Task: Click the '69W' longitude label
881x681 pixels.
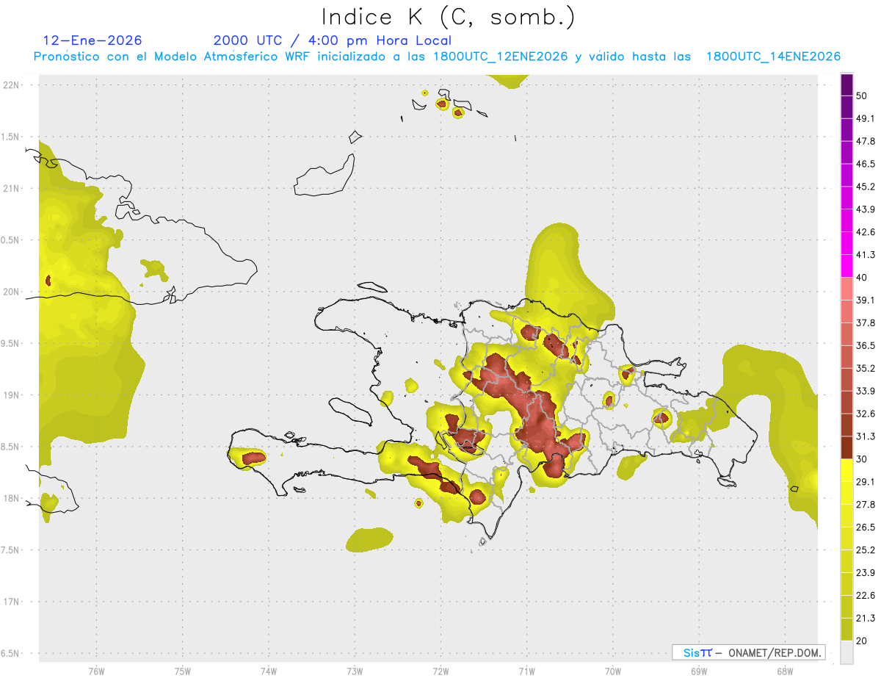Action: [x=699, y=671]
